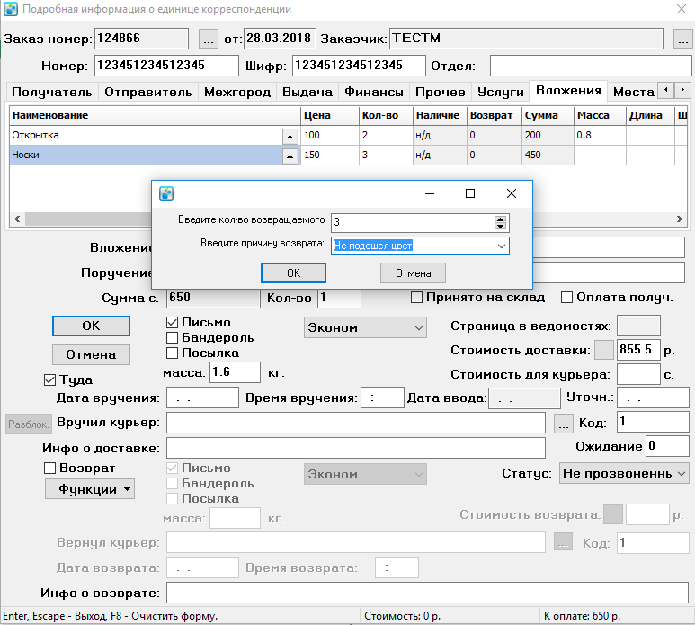Click the Отдел input field

[591, 66]
